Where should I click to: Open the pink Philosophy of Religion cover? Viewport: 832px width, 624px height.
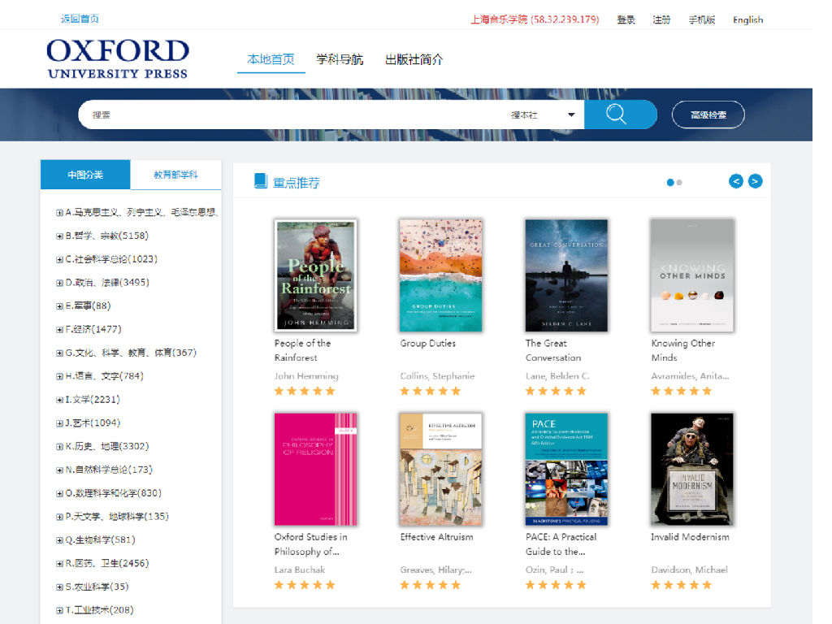click(316, 469)
